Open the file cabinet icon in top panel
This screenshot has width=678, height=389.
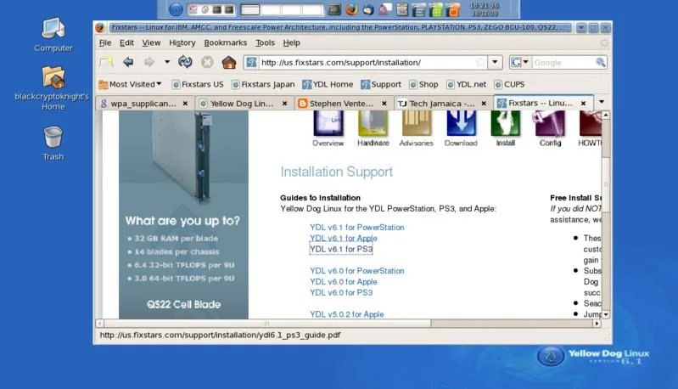[x=402, y=9]
